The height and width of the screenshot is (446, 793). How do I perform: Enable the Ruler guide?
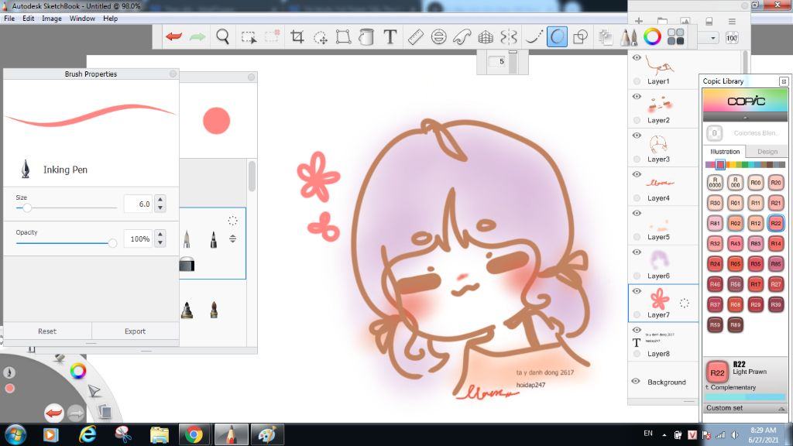pyautogui.click(x=415, y=36)
